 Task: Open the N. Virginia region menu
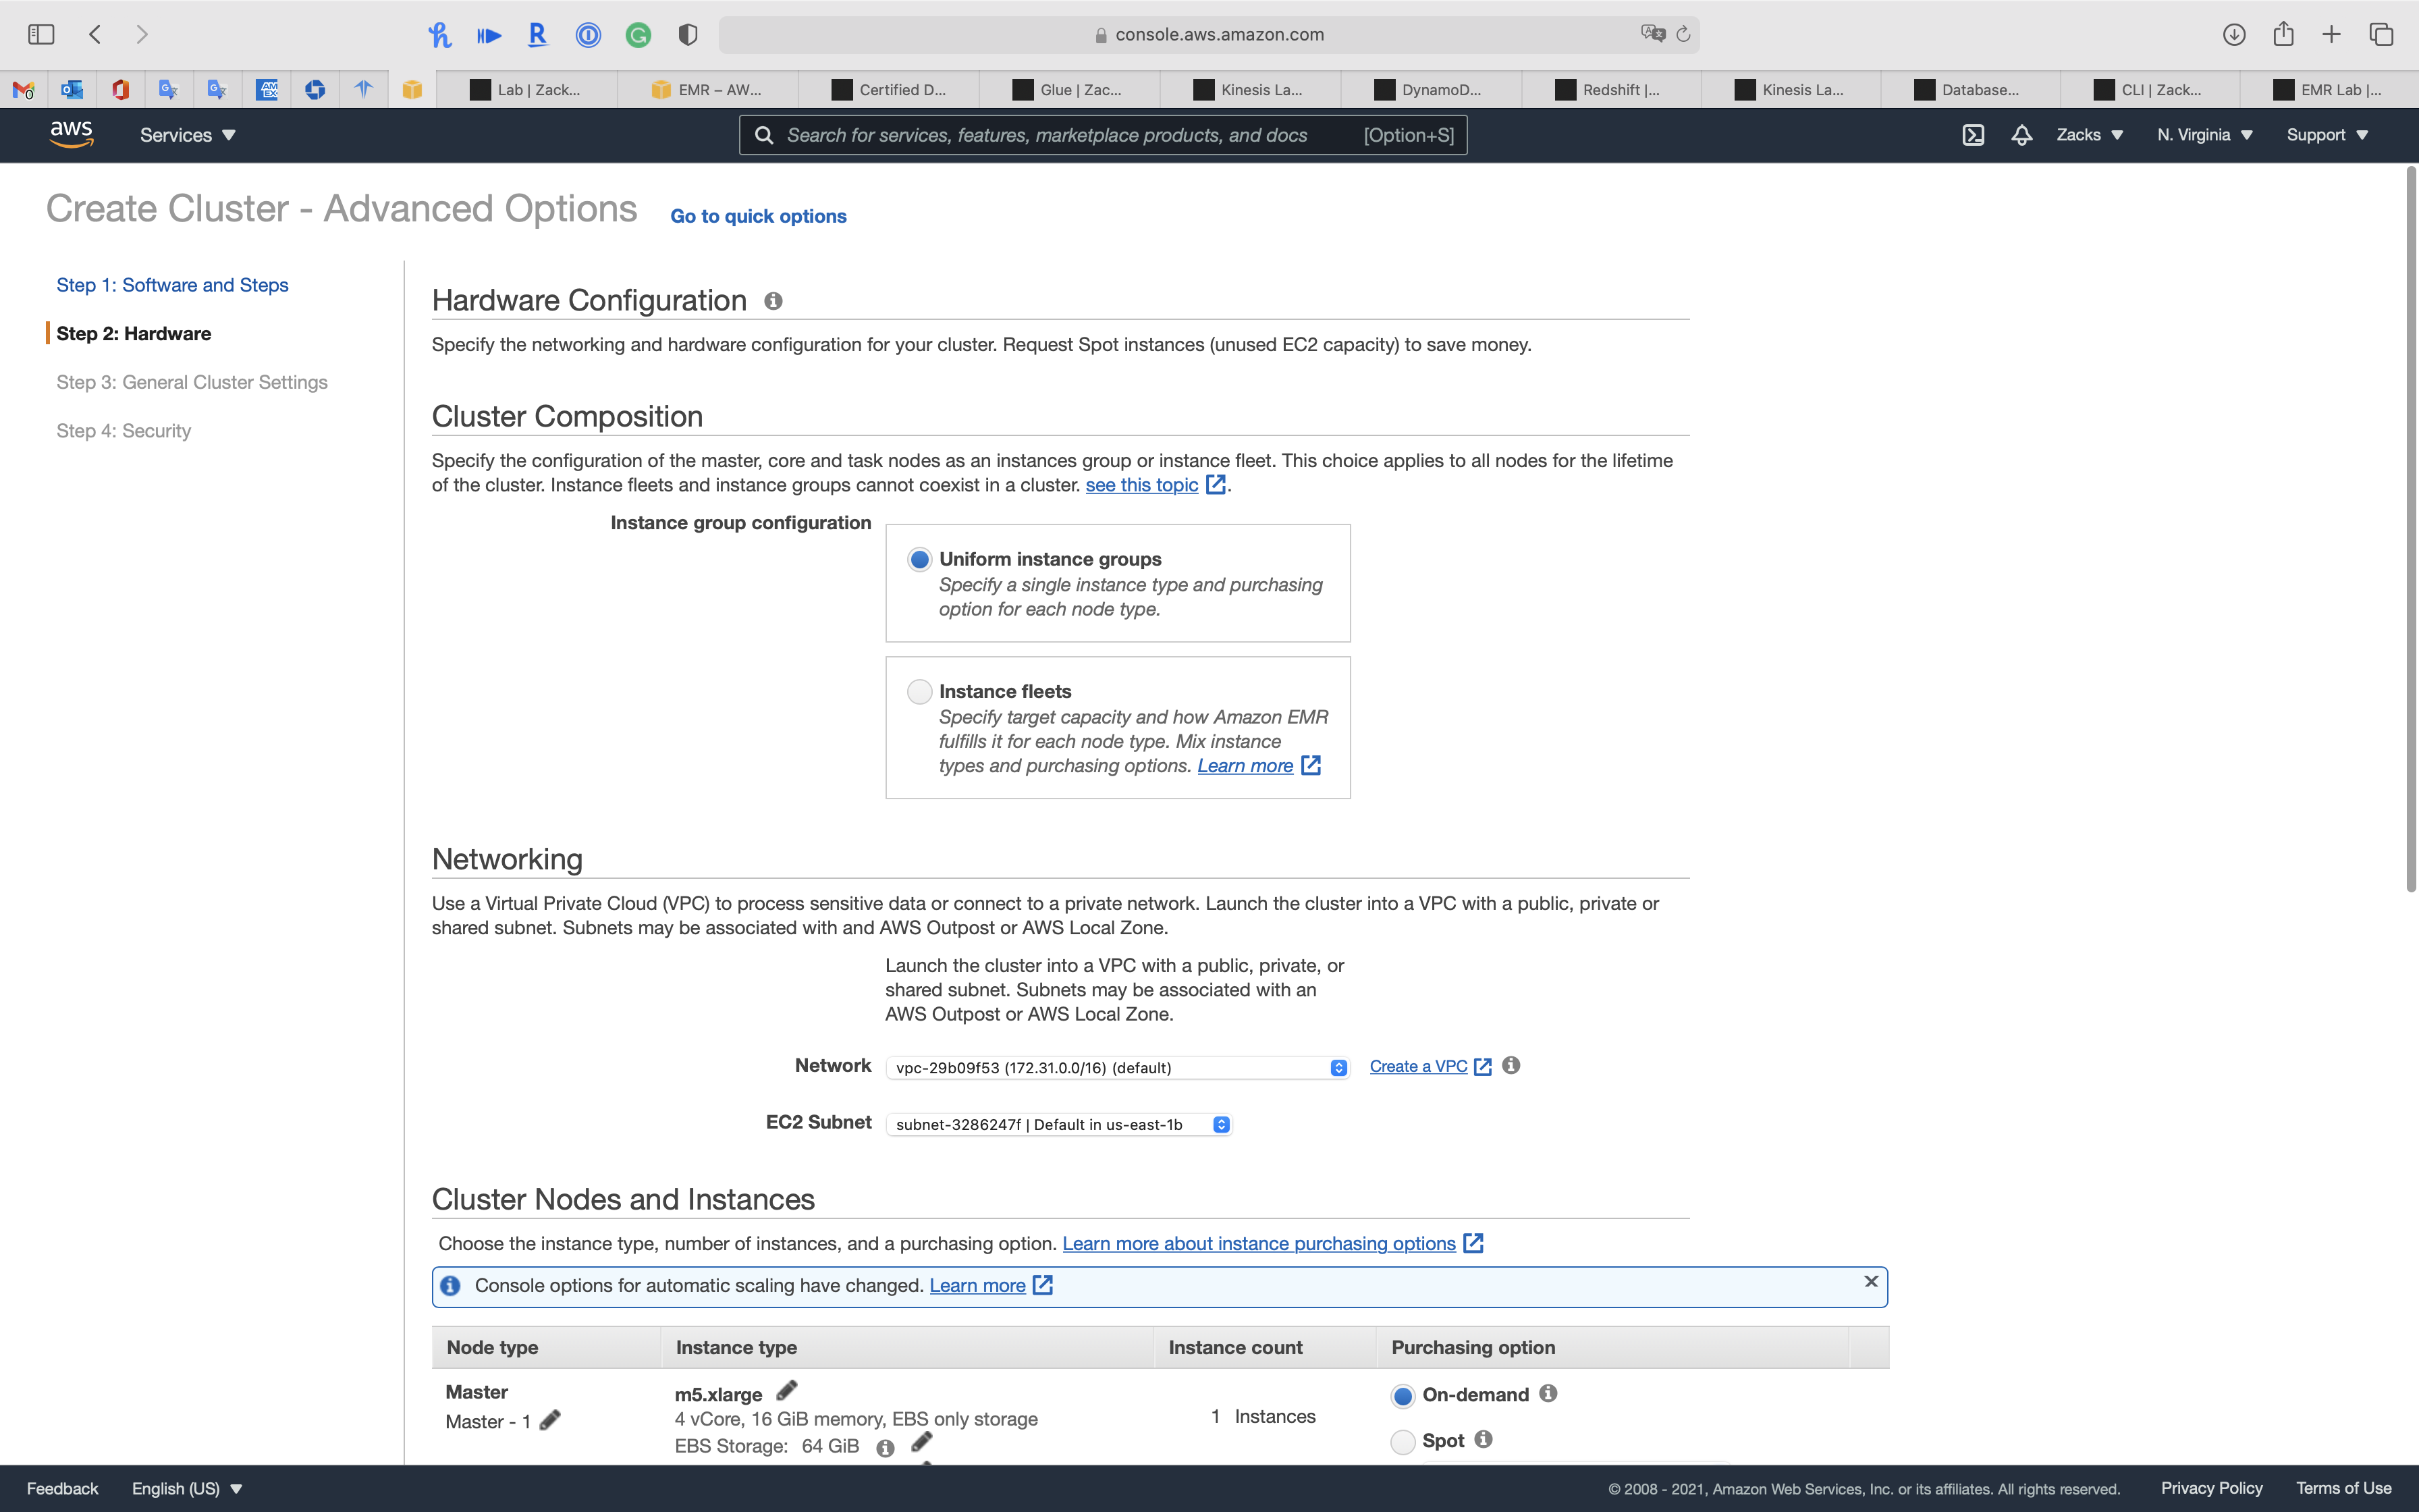point(2204,135)
